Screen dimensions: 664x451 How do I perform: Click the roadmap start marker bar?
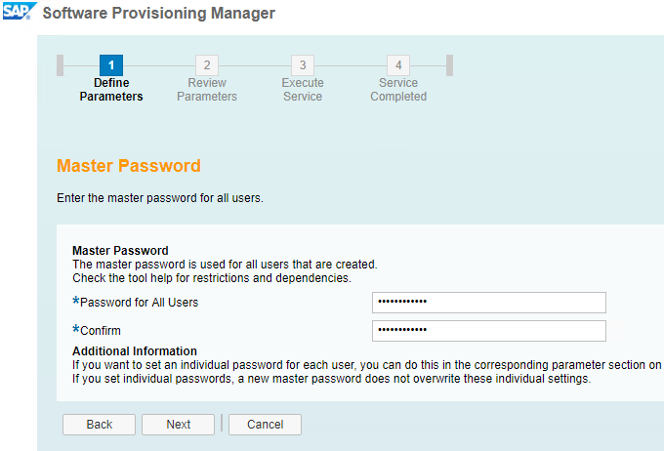pos(61,65)
